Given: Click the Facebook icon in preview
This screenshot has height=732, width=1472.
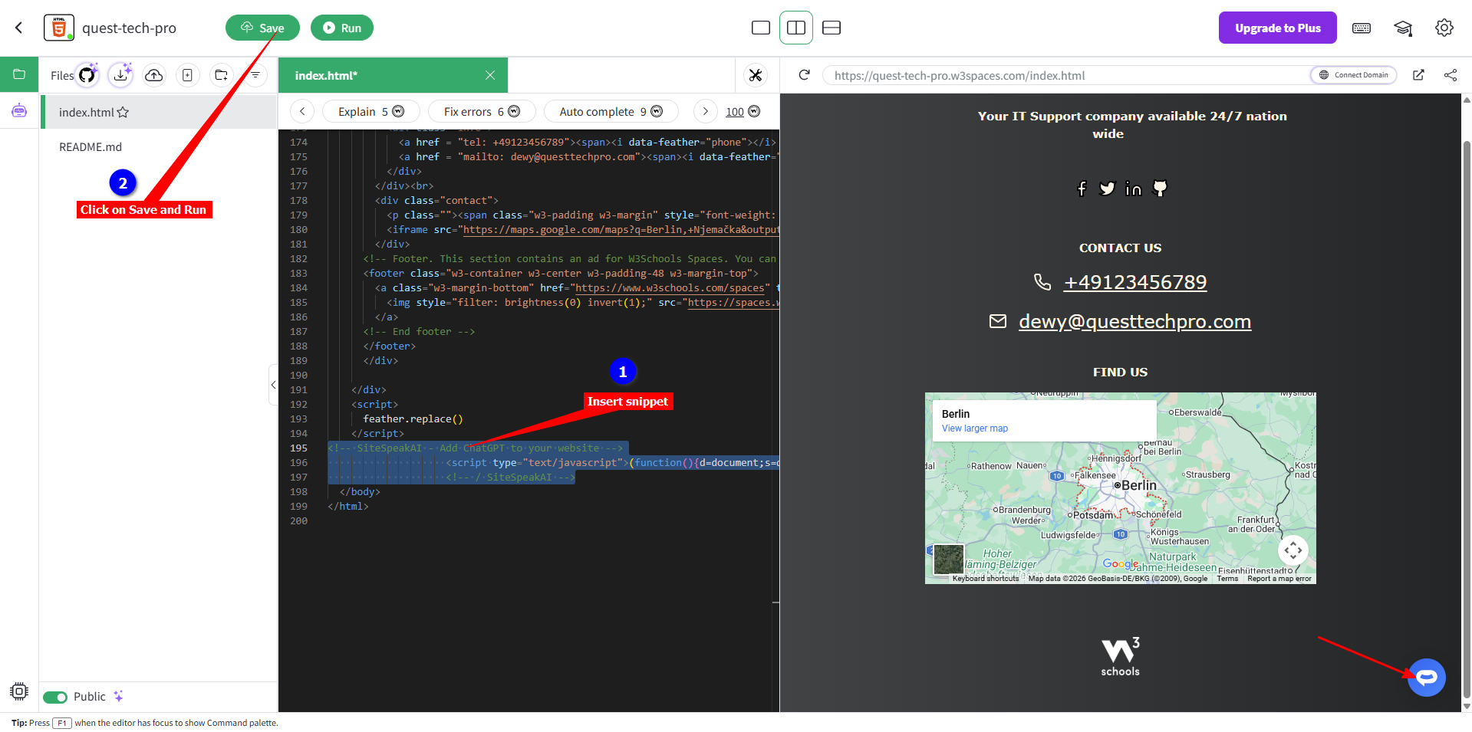Looking at the screenshot, I should (1082, 189).
